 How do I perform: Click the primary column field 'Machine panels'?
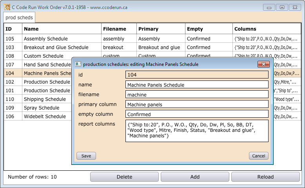(197, 104)
